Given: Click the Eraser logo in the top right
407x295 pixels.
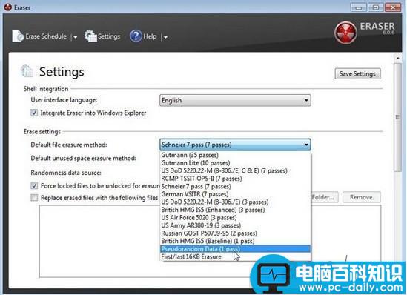Looking at the screenshot, I should click(345, 33).
